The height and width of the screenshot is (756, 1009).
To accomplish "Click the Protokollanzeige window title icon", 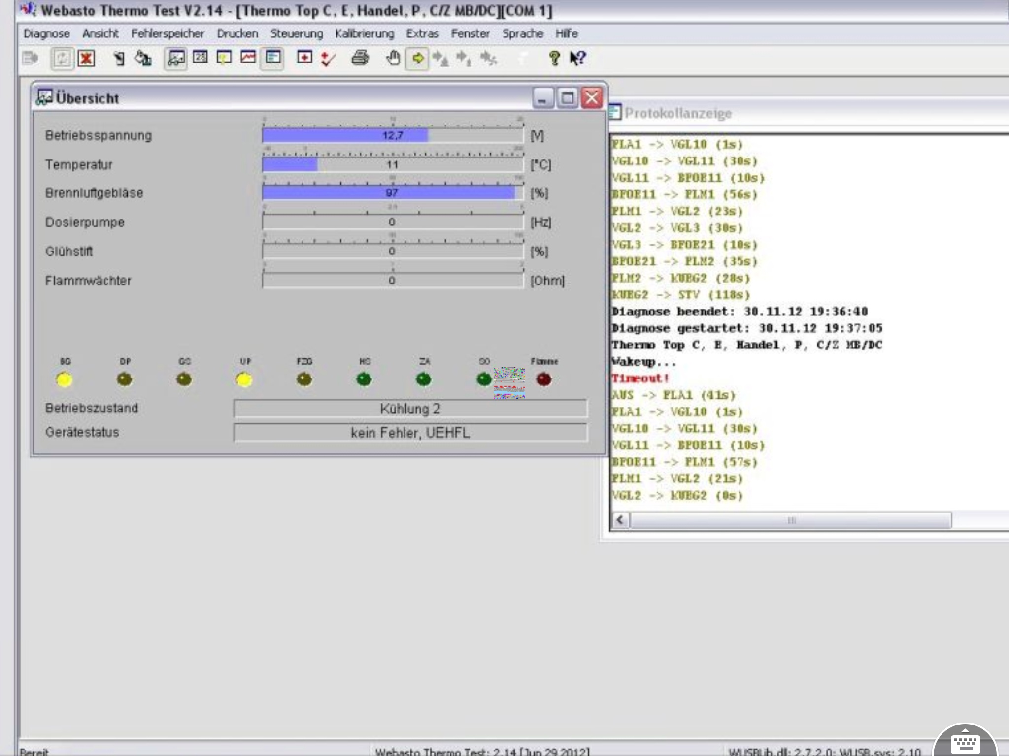I will [x=615, y=113].
